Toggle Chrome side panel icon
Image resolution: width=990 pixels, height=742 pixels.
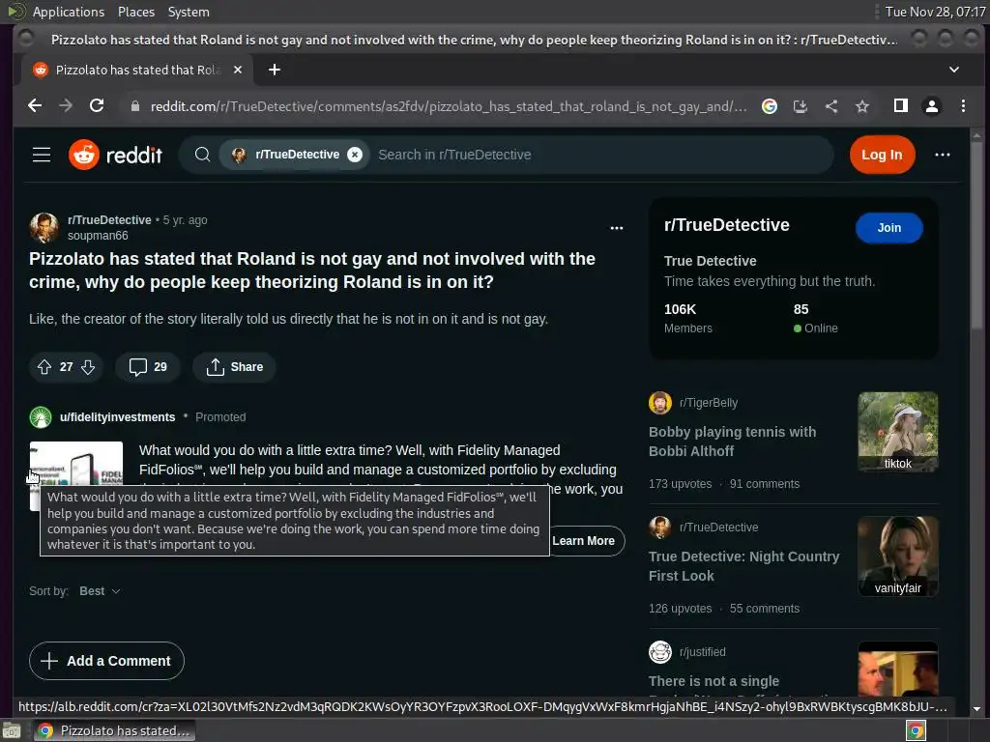(x=901, y=106)
